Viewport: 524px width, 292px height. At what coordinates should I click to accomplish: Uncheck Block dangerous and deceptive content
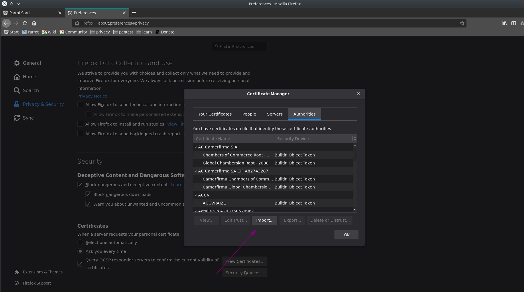pyautogui.click(x=80, y=184)
